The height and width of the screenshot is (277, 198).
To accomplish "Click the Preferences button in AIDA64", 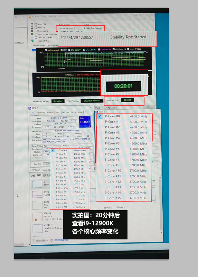I will coord(110,108).
